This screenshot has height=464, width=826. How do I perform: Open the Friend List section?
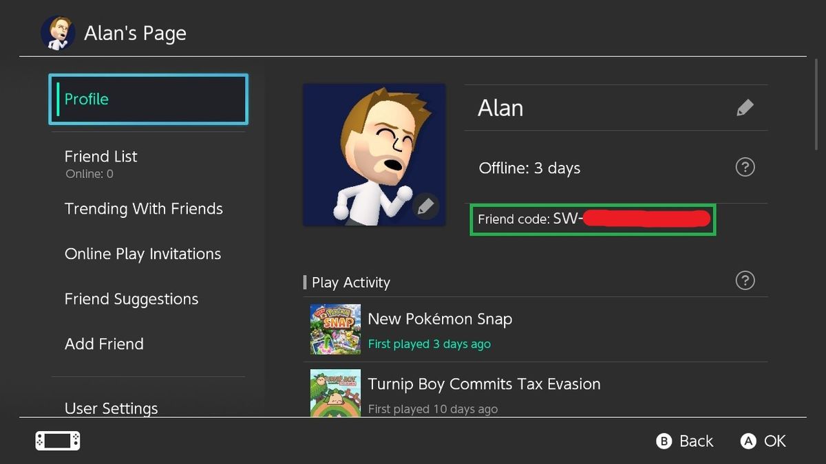coord(100,157)
